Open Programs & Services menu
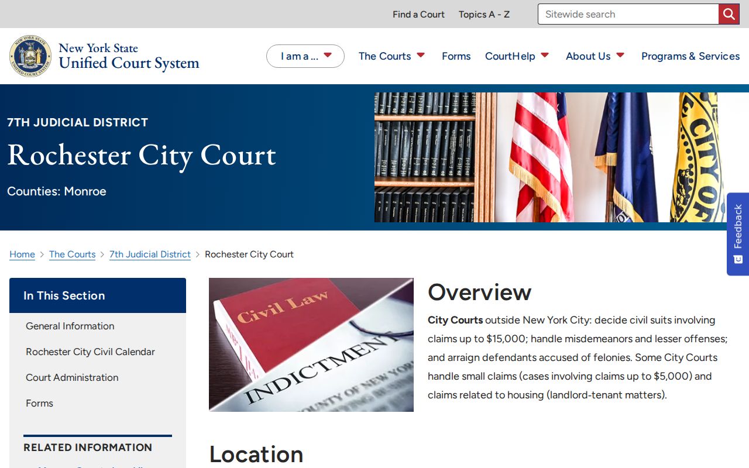749x468 pixels. click(690, 56)
